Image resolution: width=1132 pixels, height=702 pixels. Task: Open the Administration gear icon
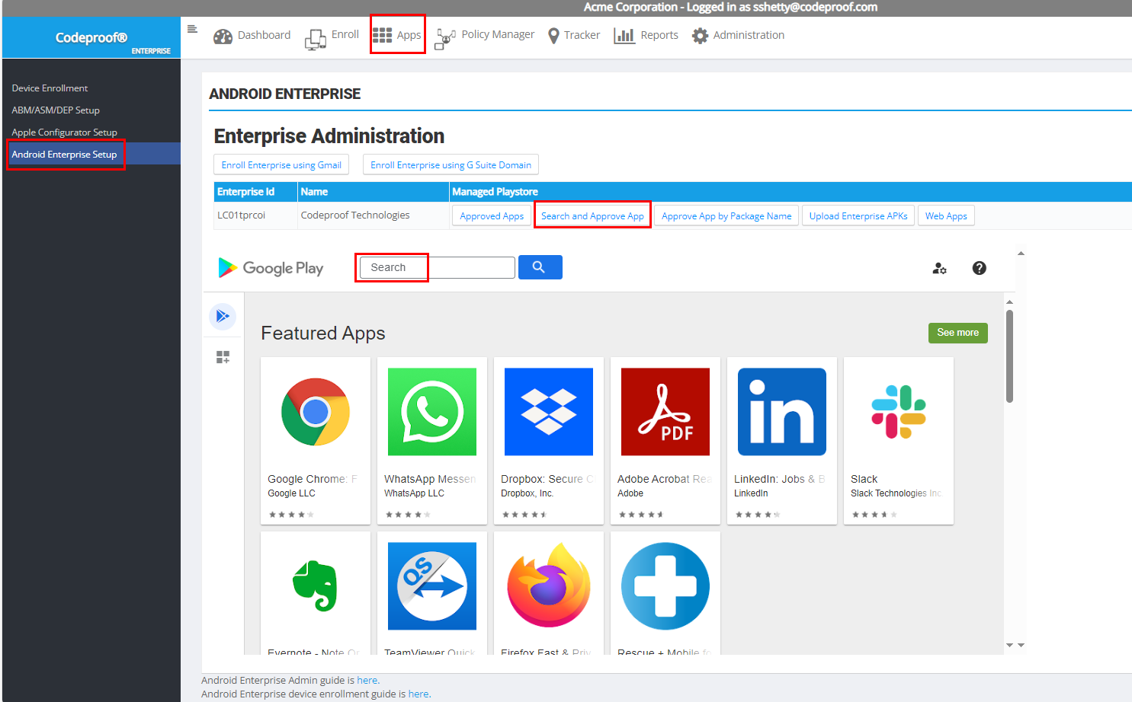700,36
